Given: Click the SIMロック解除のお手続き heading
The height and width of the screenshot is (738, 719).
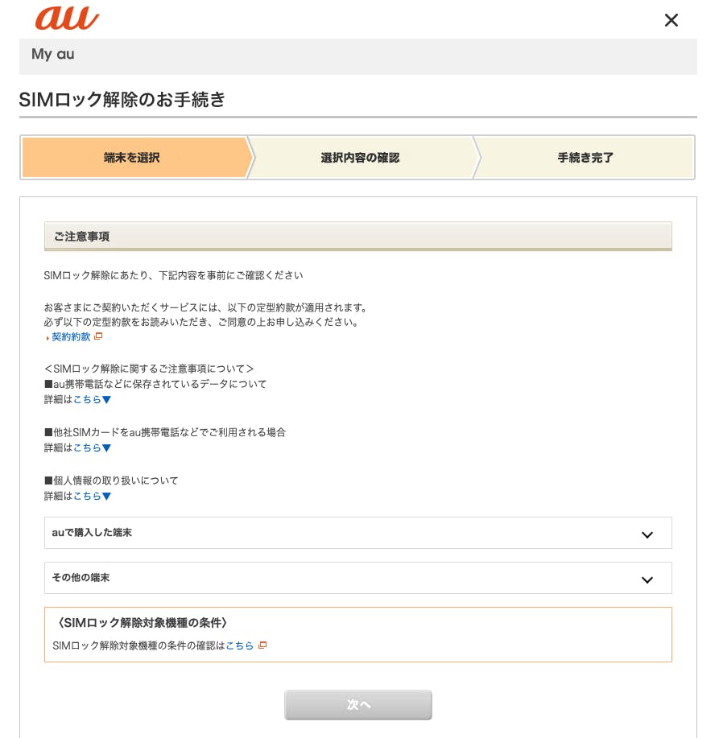Looking at the screenshot, I should pyautogui.click(x=122, y=99).
